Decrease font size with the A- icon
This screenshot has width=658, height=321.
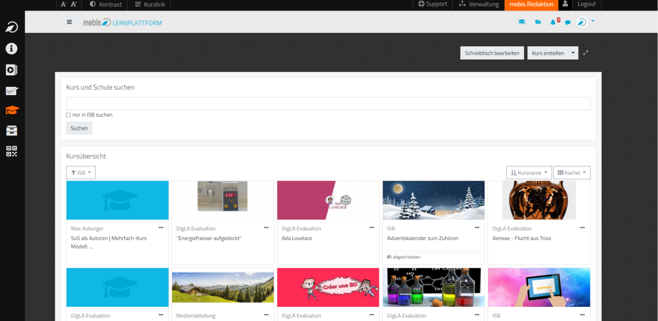[x=64, y=5]
